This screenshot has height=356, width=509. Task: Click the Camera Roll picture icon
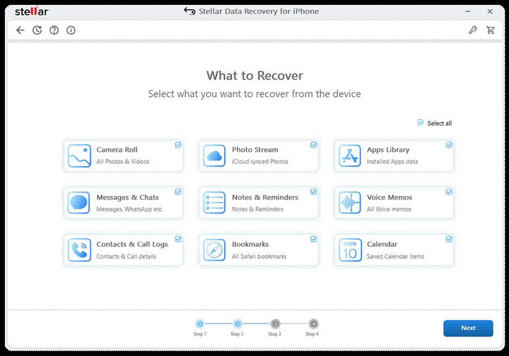point(79,156)
